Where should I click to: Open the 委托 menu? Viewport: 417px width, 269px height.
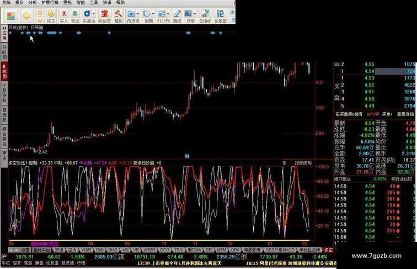[67, 2]
